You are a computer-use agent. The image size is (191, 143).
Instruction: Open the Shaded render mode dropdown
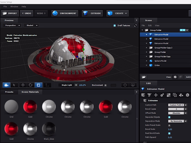(x=31, y=25)
